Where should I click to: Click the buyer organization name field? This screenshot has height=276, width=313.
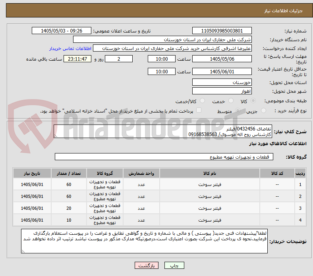point(162,40)
